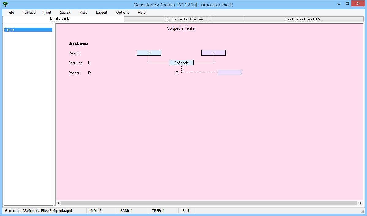The height and width of the screenshot is (216, 367).
Task: Switch to Construct and edit the tree tab
Action: (x=184, y=19)
